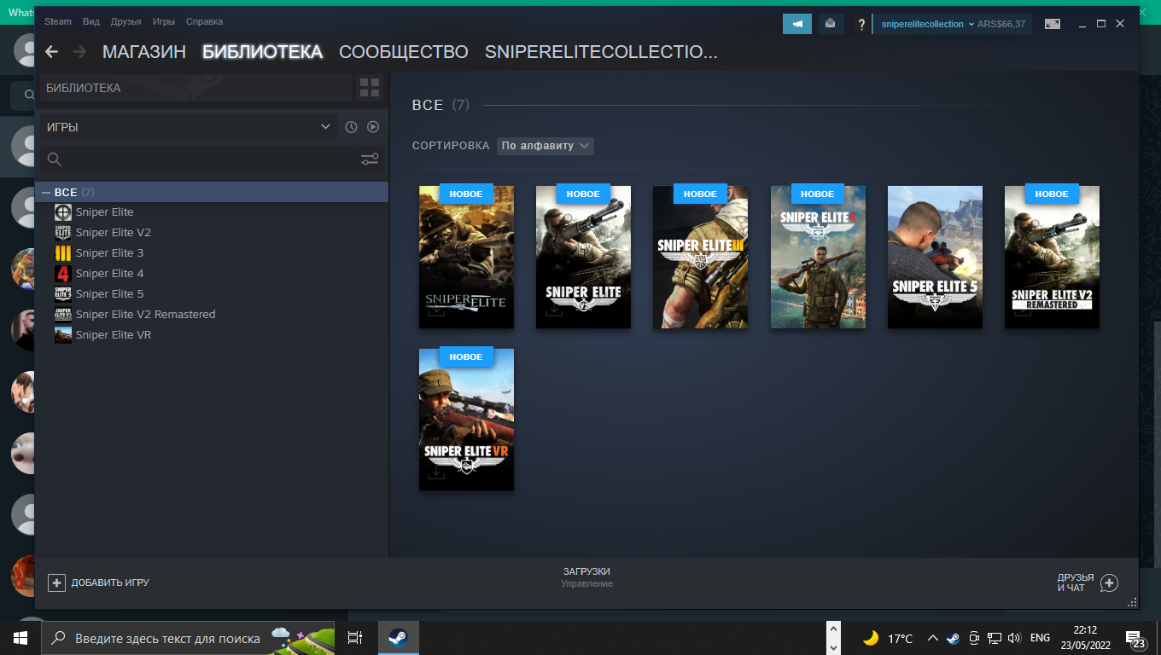The height and width of the screenshot is (655, 1161).
Task: Click ENG language indicator in taskbar
Action: [1040, 638]
